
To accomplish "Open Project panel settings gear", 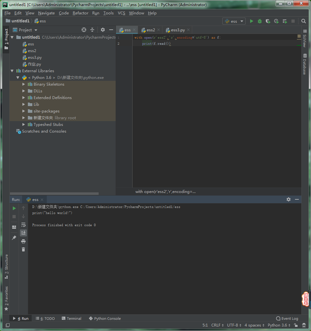I will [103, 30].
